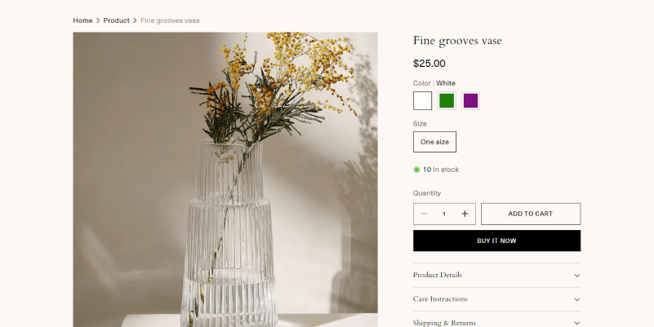The height and width of the screenshot is (327, 654).
Task: Expand the Shipping & Returns section
Action: click(496, 320)
